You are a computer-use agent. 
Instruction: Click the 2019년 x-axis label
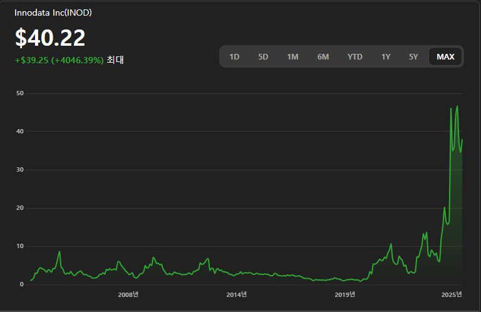coord(345,294)
